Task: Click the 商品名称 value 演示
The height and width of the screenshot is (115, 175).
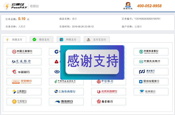Action: point(74,19)
